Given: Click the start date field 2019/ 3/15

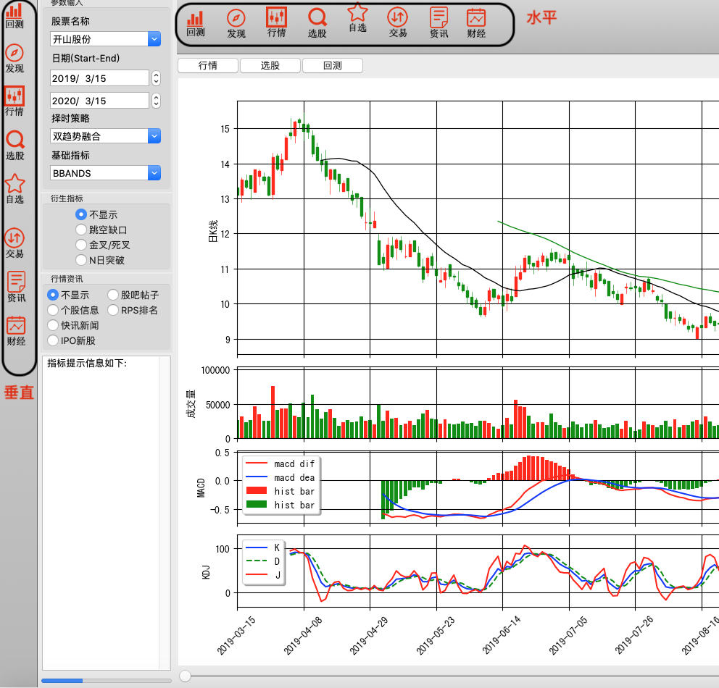Looking at the screenshot, I should point(99,78).
